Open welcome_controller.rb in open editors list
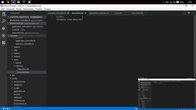The width and height of the screenshot is (196, 110). coord(27,20)
